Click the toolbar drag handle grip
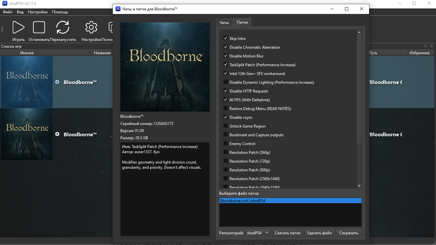 pos(2,29)
